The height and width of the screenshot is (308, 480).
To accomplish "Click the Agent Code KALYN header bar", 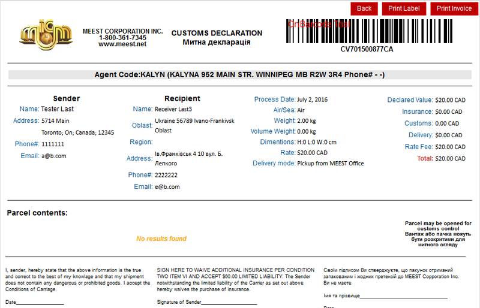I will (239, 75).
